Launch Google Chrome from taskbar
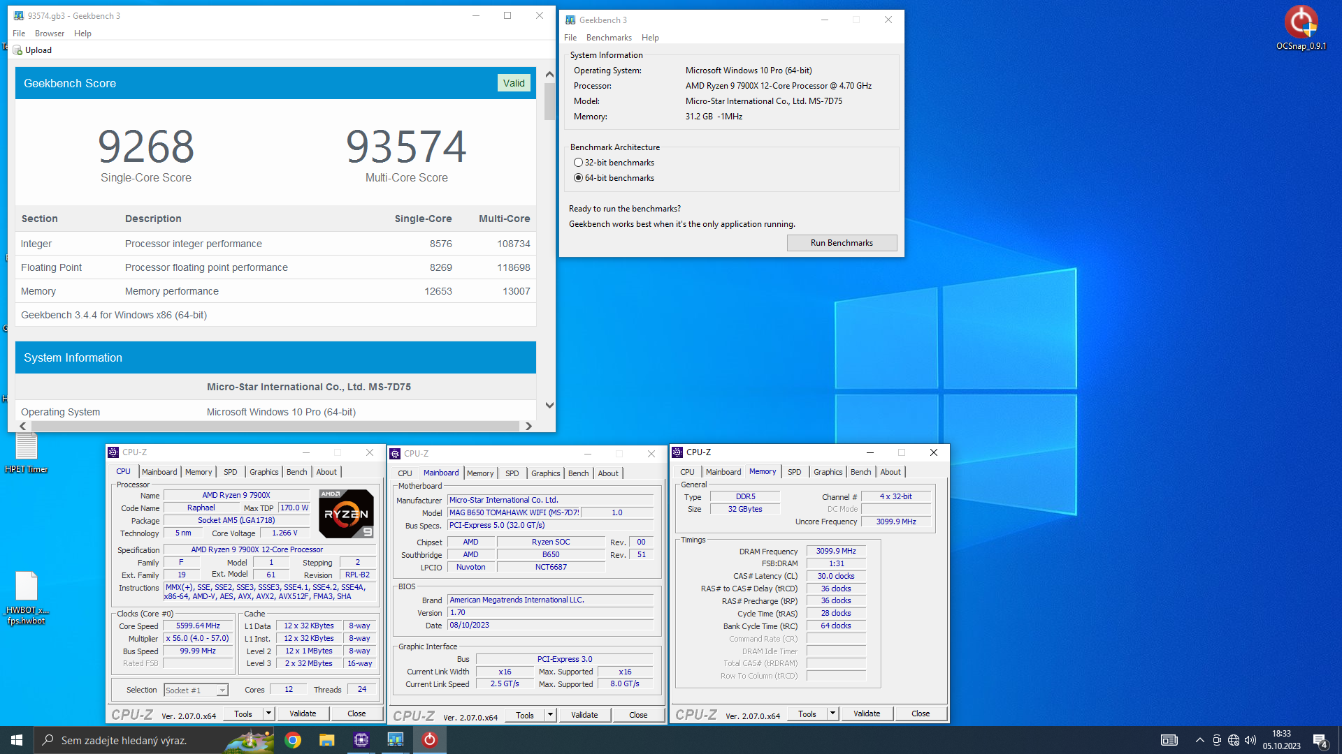 [293, 740]
